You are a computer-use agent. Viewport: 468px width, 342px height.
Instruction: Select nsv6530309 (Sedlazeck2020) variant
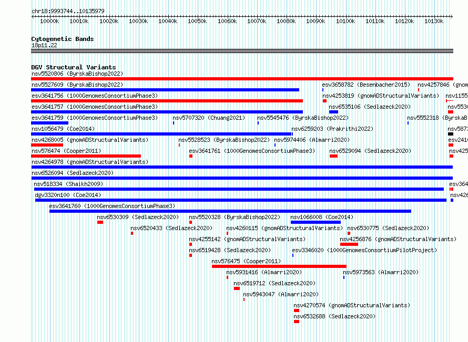pyautogui.click(x=138, y=217)
